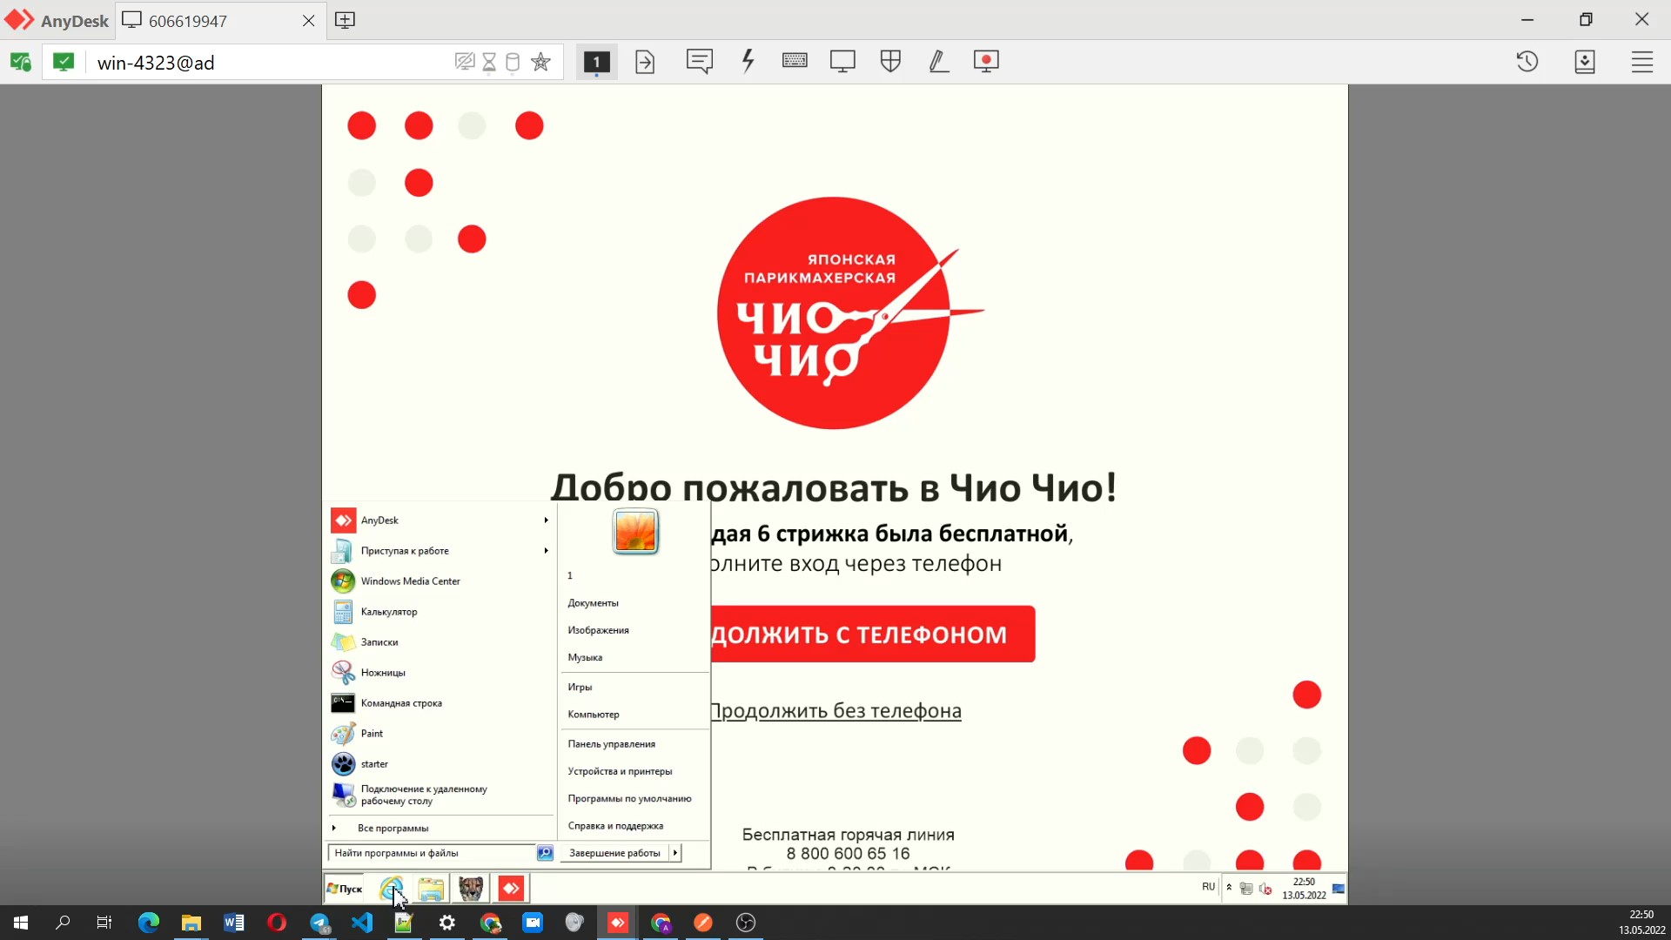Expand the AnyDesk submenu arrow in Start menu

[x=546, y=520]
